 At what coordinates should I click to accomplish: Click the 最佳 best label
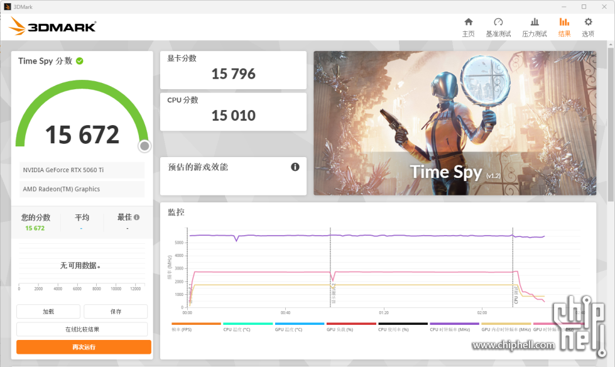[125, 217]
